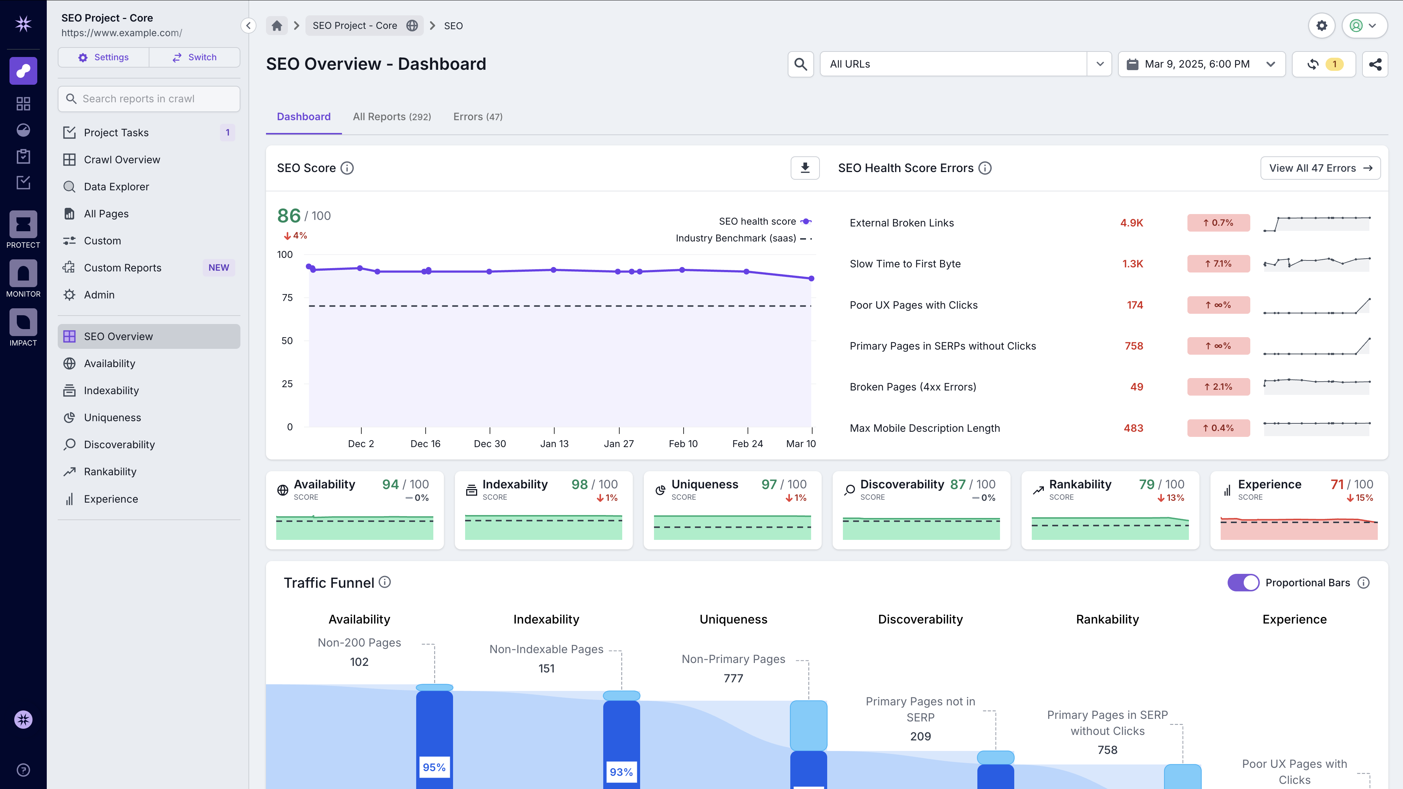The image size is (1403, 789).
Task: Click the Switch project button
Action: click(x=194, y=57)
